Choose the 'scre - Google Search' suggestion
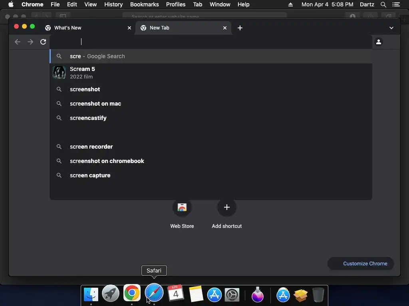Screen dimensions: 409x306 211,56
